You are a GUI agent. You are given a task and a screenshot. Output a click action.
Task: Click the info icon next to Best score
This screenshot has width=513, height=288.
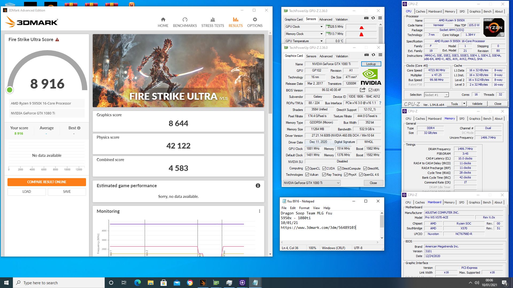[79, 128]
